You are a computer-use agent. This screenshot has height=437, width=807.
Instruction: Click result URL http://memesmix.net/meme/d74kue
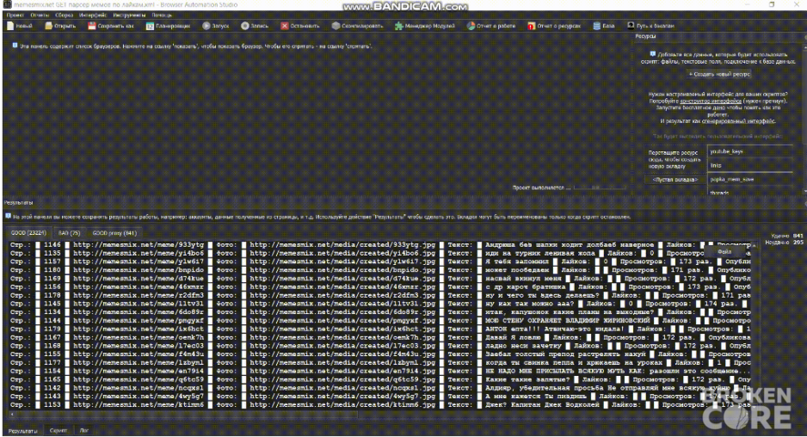(x=138, y=279)
